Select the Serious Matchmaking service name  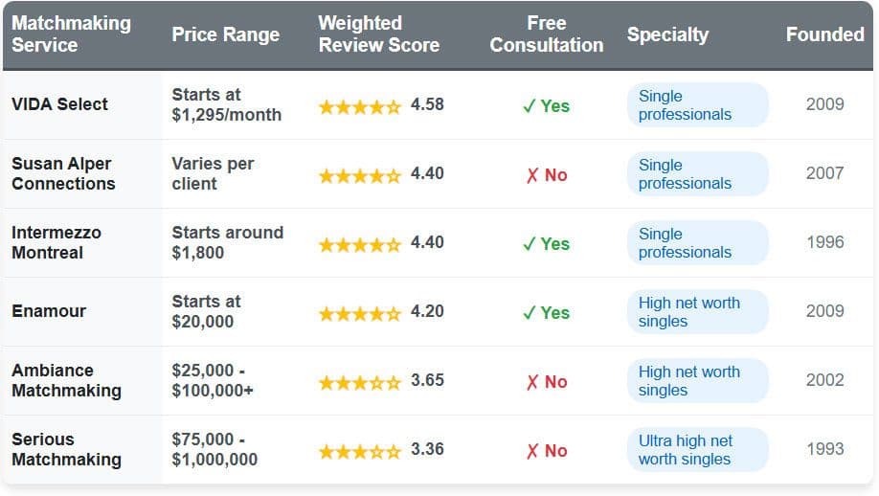coord(66,449)
